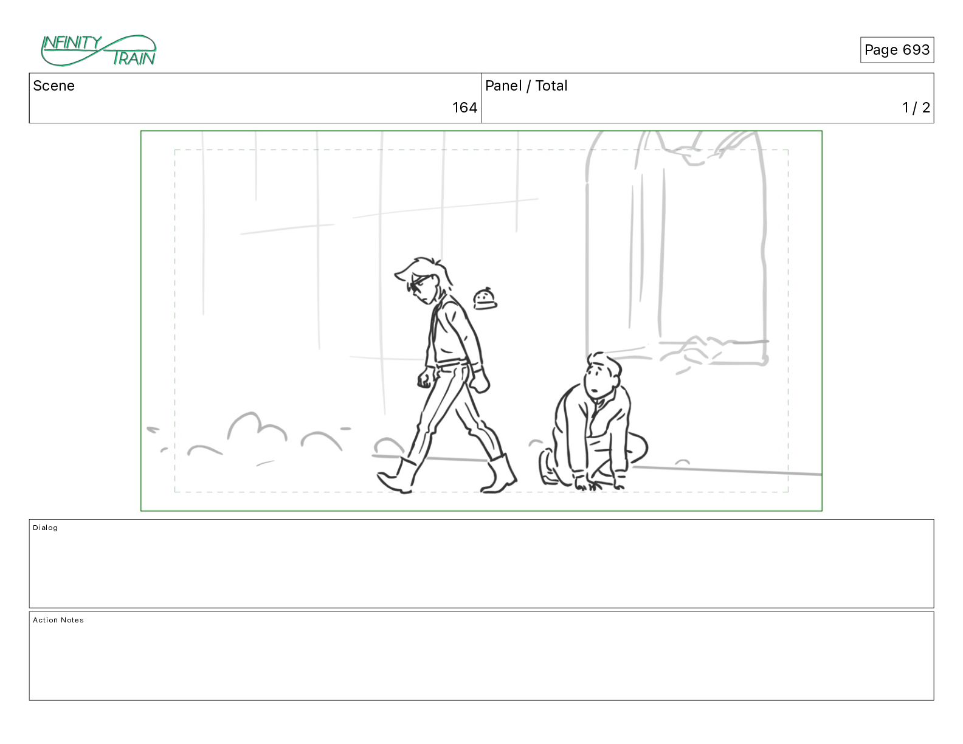The image size is (963, 744).
Task: Click scene number 164
Action: point(464,108)
